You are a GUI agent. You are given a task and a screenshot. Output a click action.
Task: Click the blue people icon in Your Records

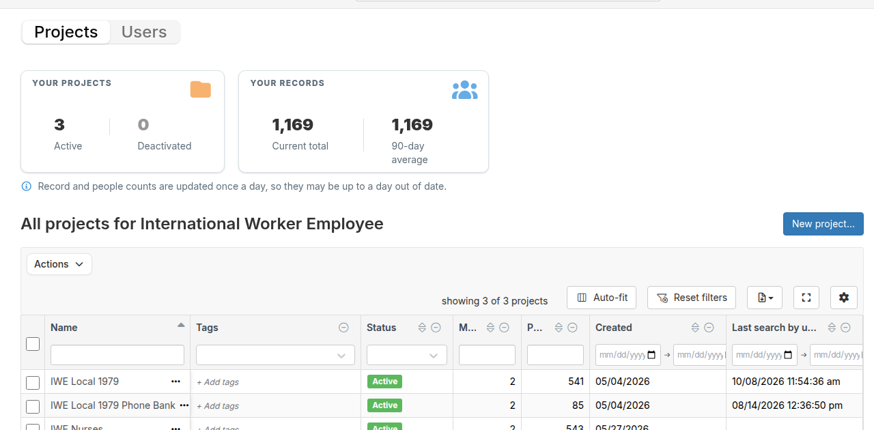point(464,90)
